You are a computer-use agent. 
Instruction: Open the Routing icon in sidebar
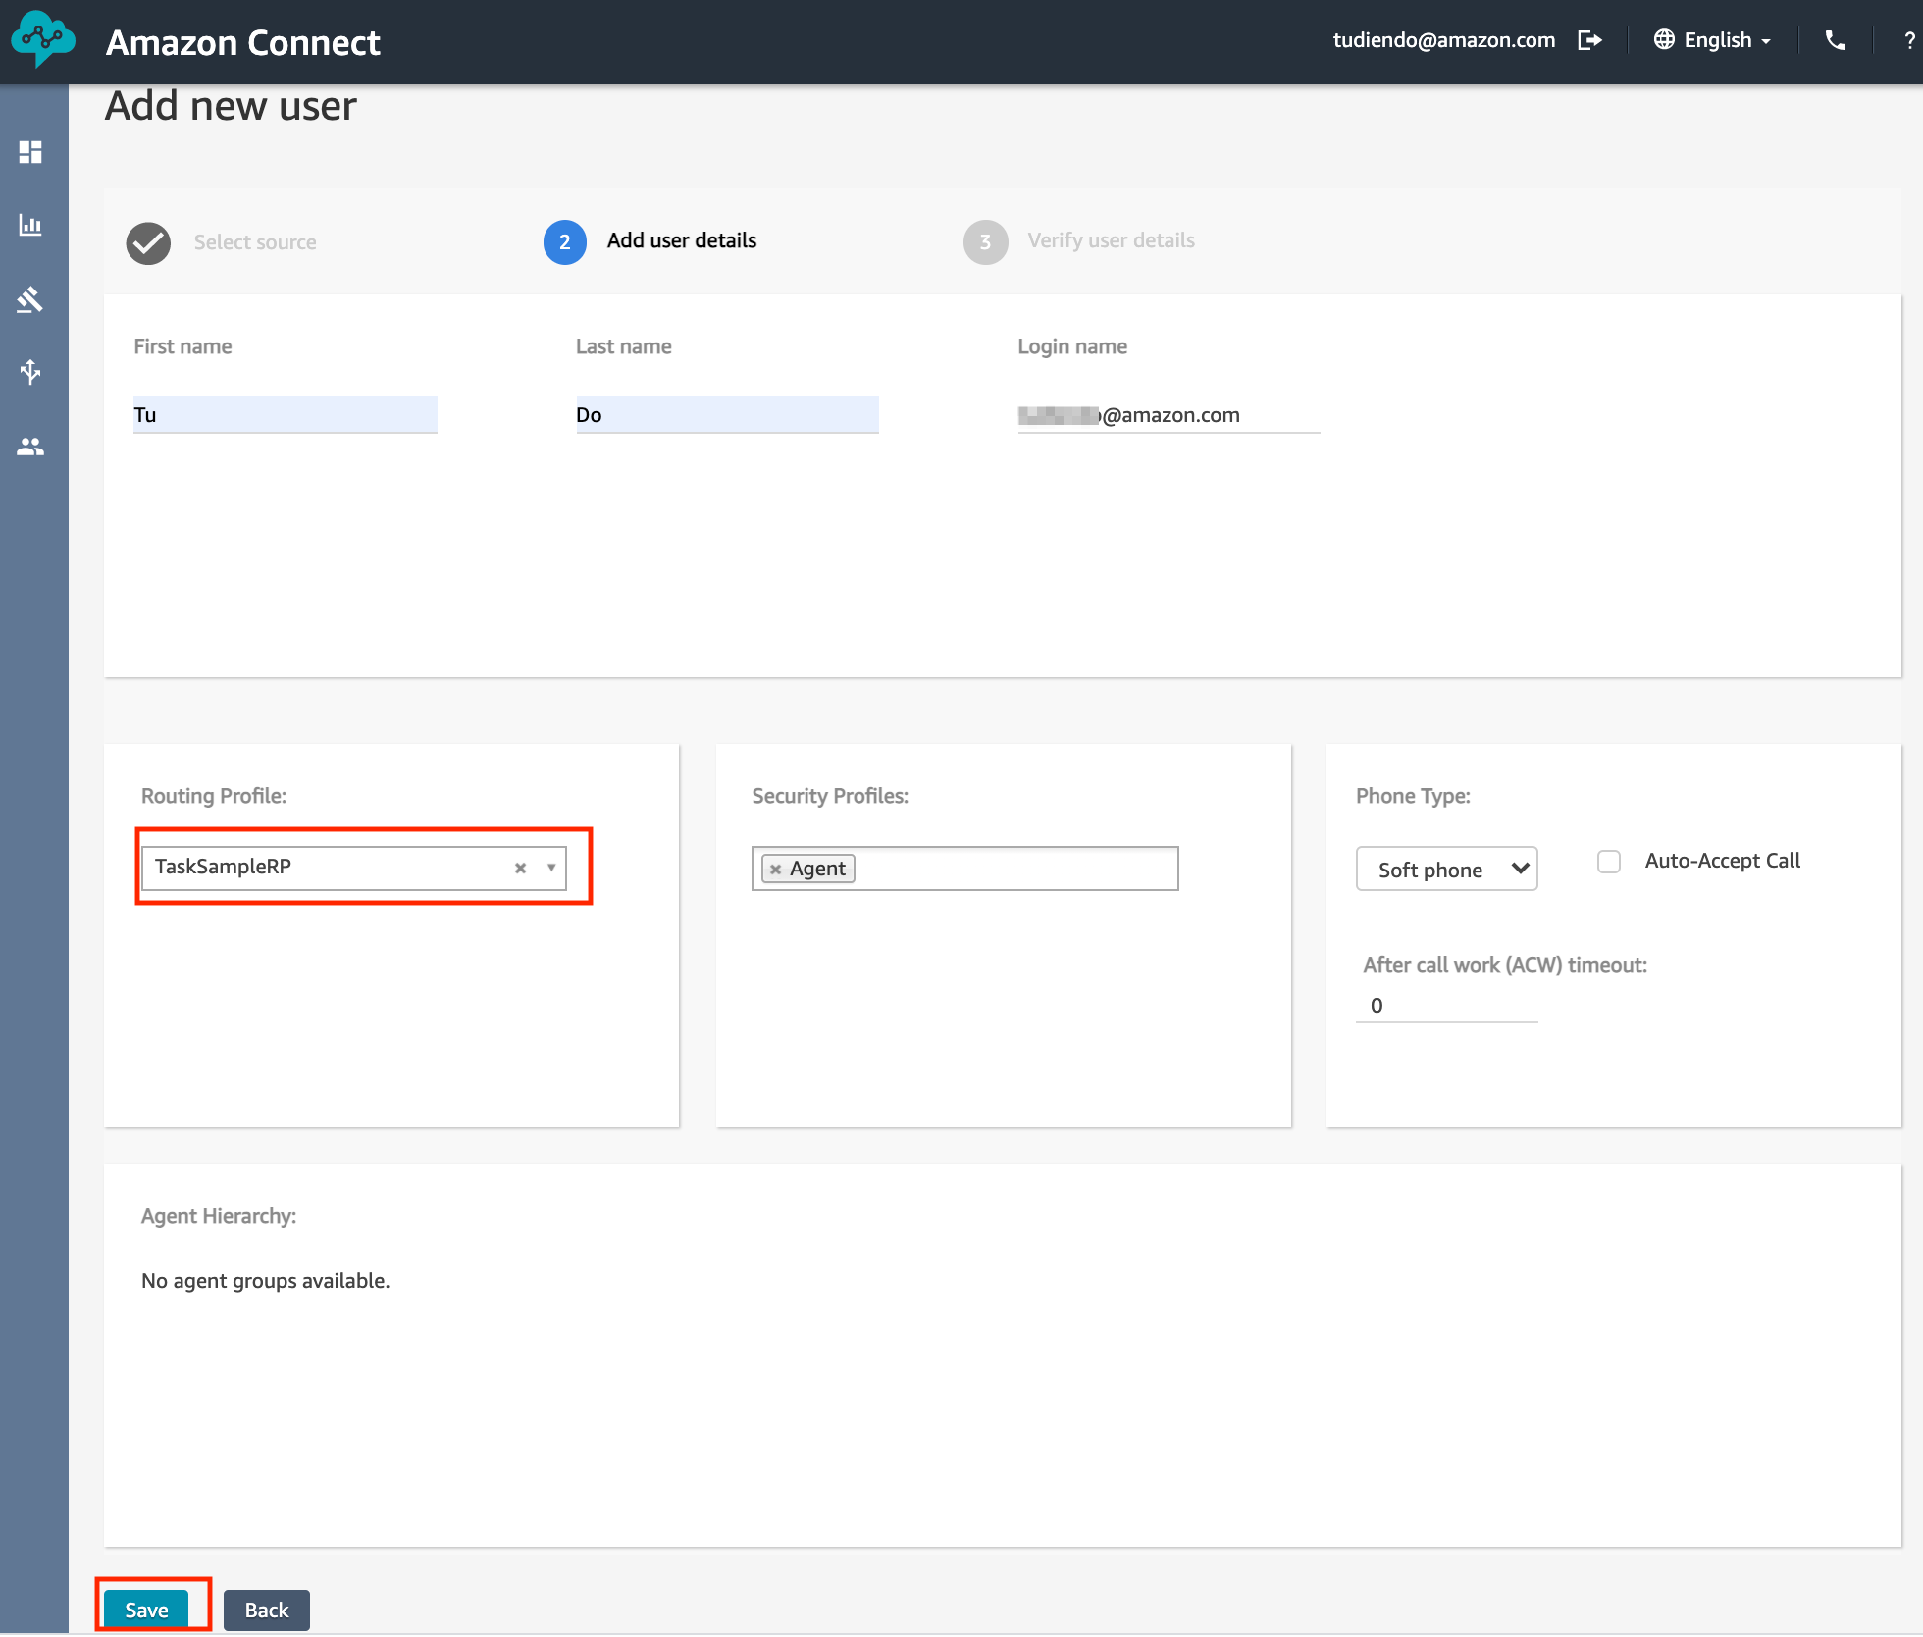pyautogui.click(x=30, y=298)
